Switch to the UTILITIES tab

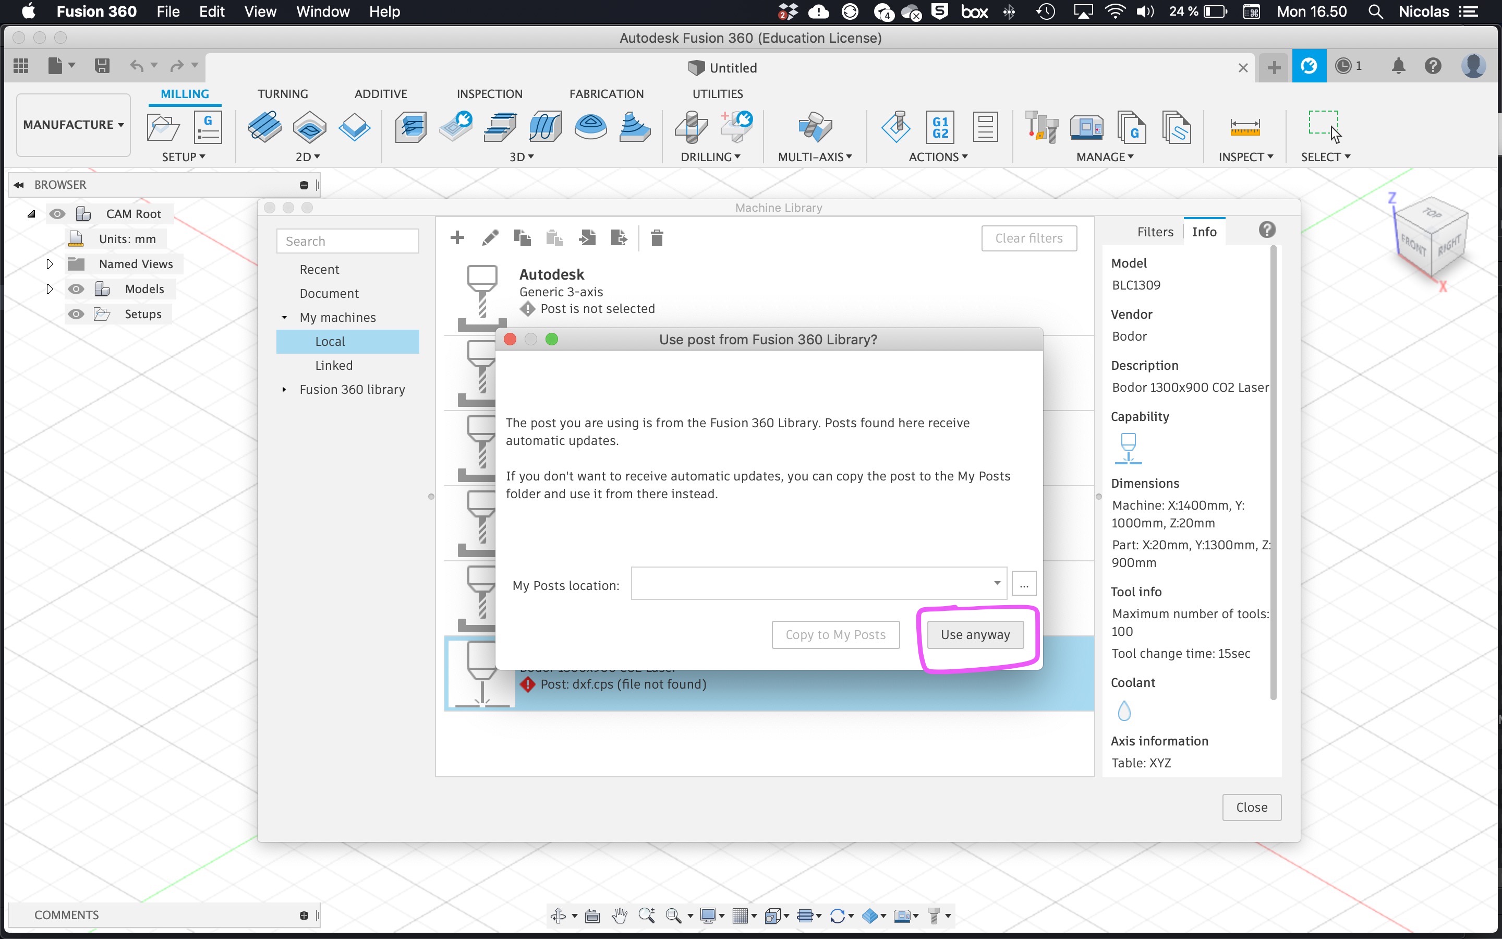[x=718, y=94]
